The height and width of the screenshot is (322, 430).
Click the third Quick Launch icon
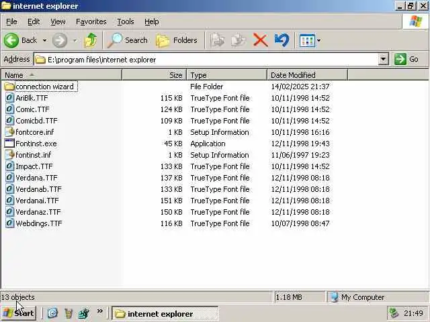click(x=83, y=313)
